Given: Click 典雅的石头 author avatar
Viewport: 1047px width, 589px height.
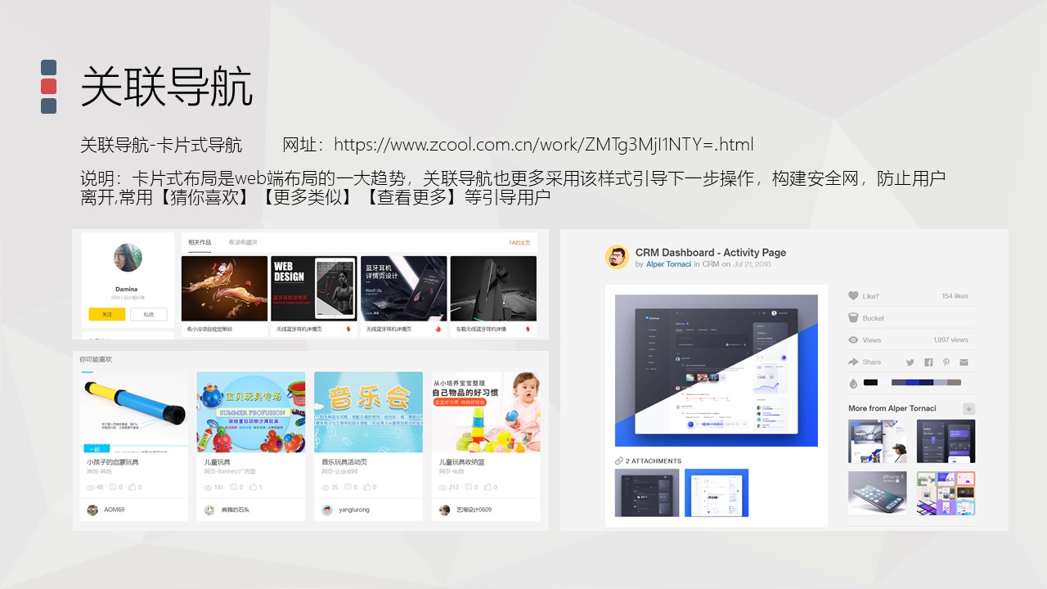Looking at the screenshot, I should coord(209,510).
